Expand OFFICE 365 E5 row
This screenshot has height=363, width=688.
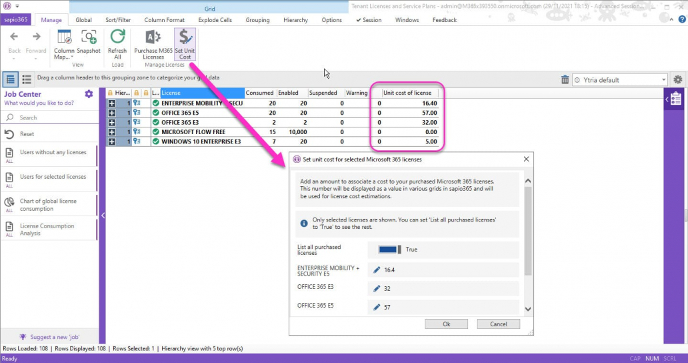112,113
